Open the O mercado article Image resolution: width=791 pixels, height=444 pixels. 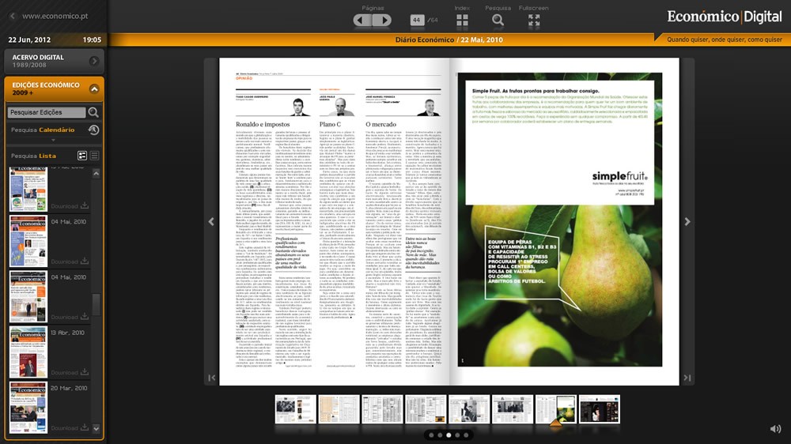click(x=381, y=124)
